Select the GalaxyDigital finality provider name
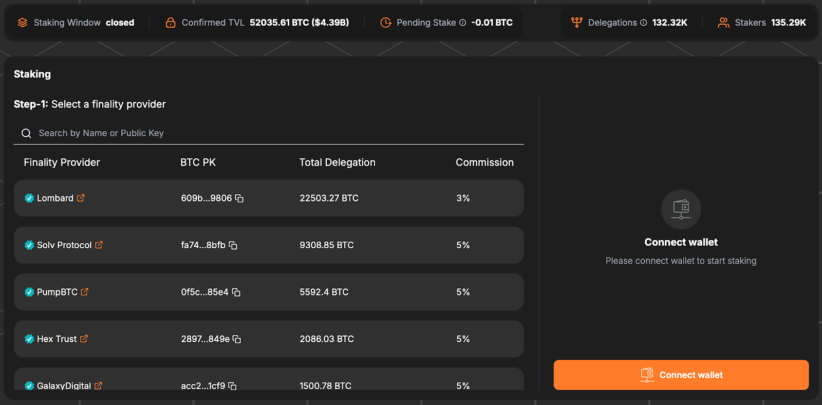The height and width of the screenshot is (405, 822). 64,385
